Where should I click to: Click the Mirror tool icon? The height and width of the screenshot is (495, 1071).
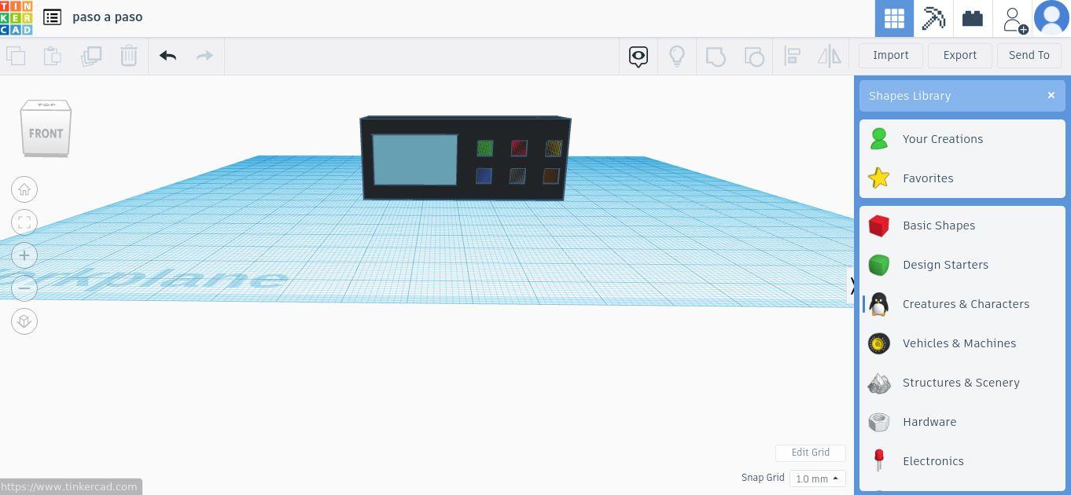[x=830, y=56]
